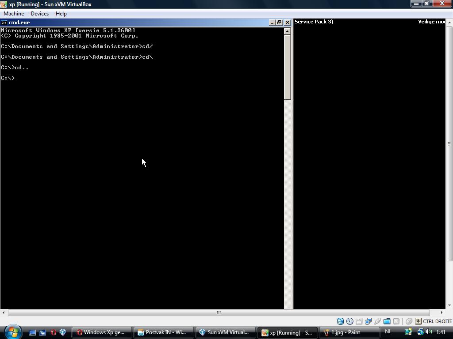Click the Copyright 1985-2001 Microsoft Corp. line
This screenshot has width=453, height=339.
[x=69, y=36]
